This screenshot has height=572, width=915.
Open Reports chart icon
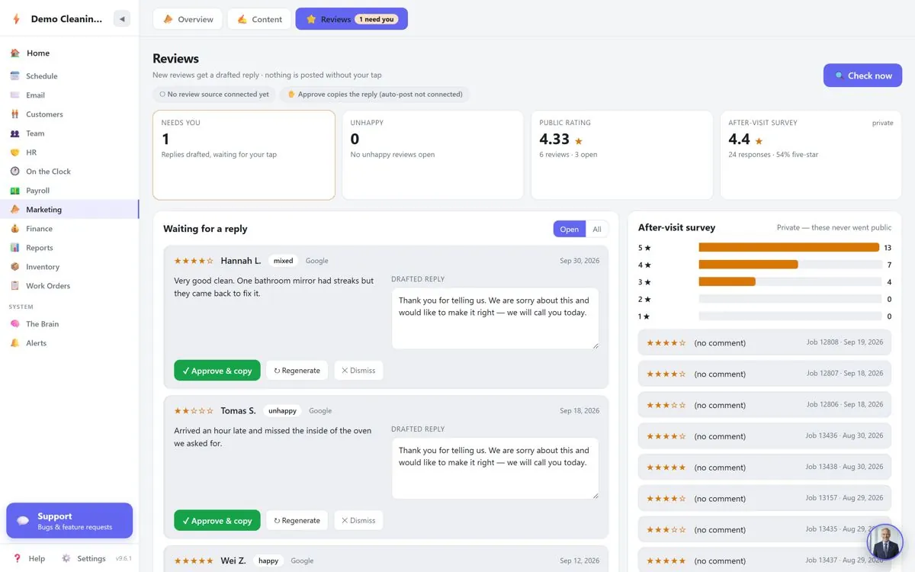pyautogui.click(x=14, y=248)
